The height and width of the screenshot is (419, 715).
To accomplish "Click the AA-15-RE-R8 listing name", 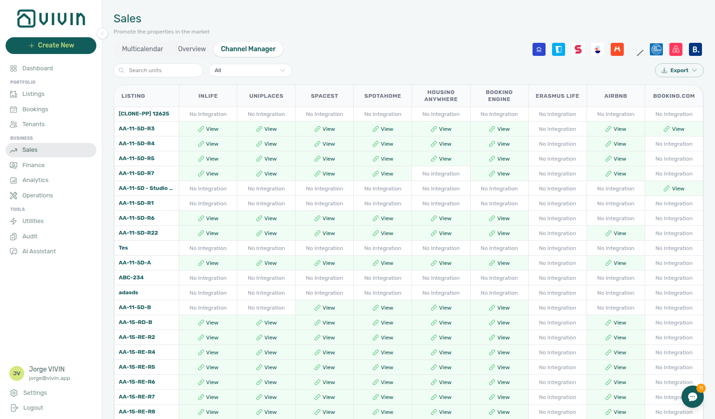I will [137, 412].
